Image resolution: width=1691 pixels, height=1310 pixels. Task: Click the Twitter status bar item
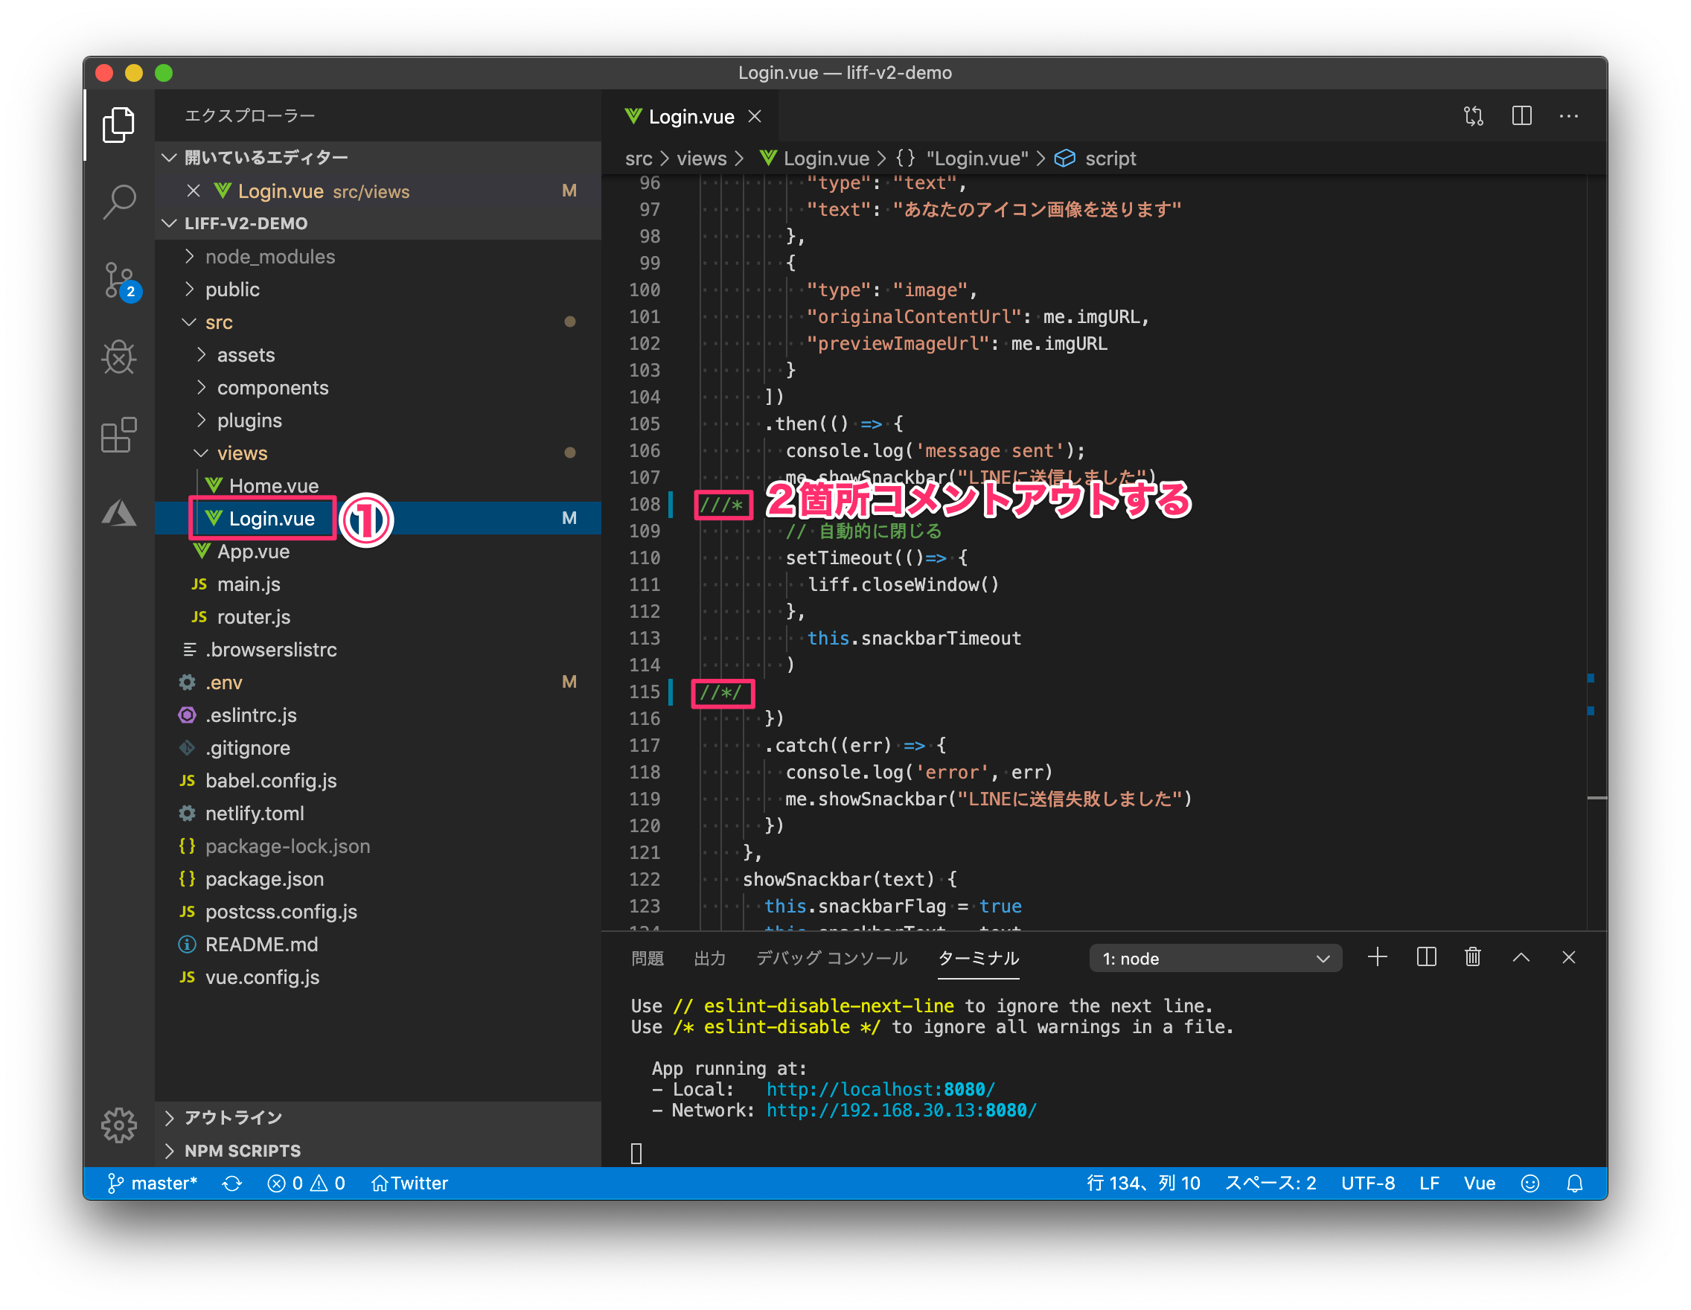(x=409, y=1183)
